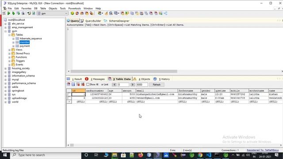Image resolution: width=283 pixels, height=159 pixels.
Task: Click the row limit field showing 6000
Action: [142, 84]
